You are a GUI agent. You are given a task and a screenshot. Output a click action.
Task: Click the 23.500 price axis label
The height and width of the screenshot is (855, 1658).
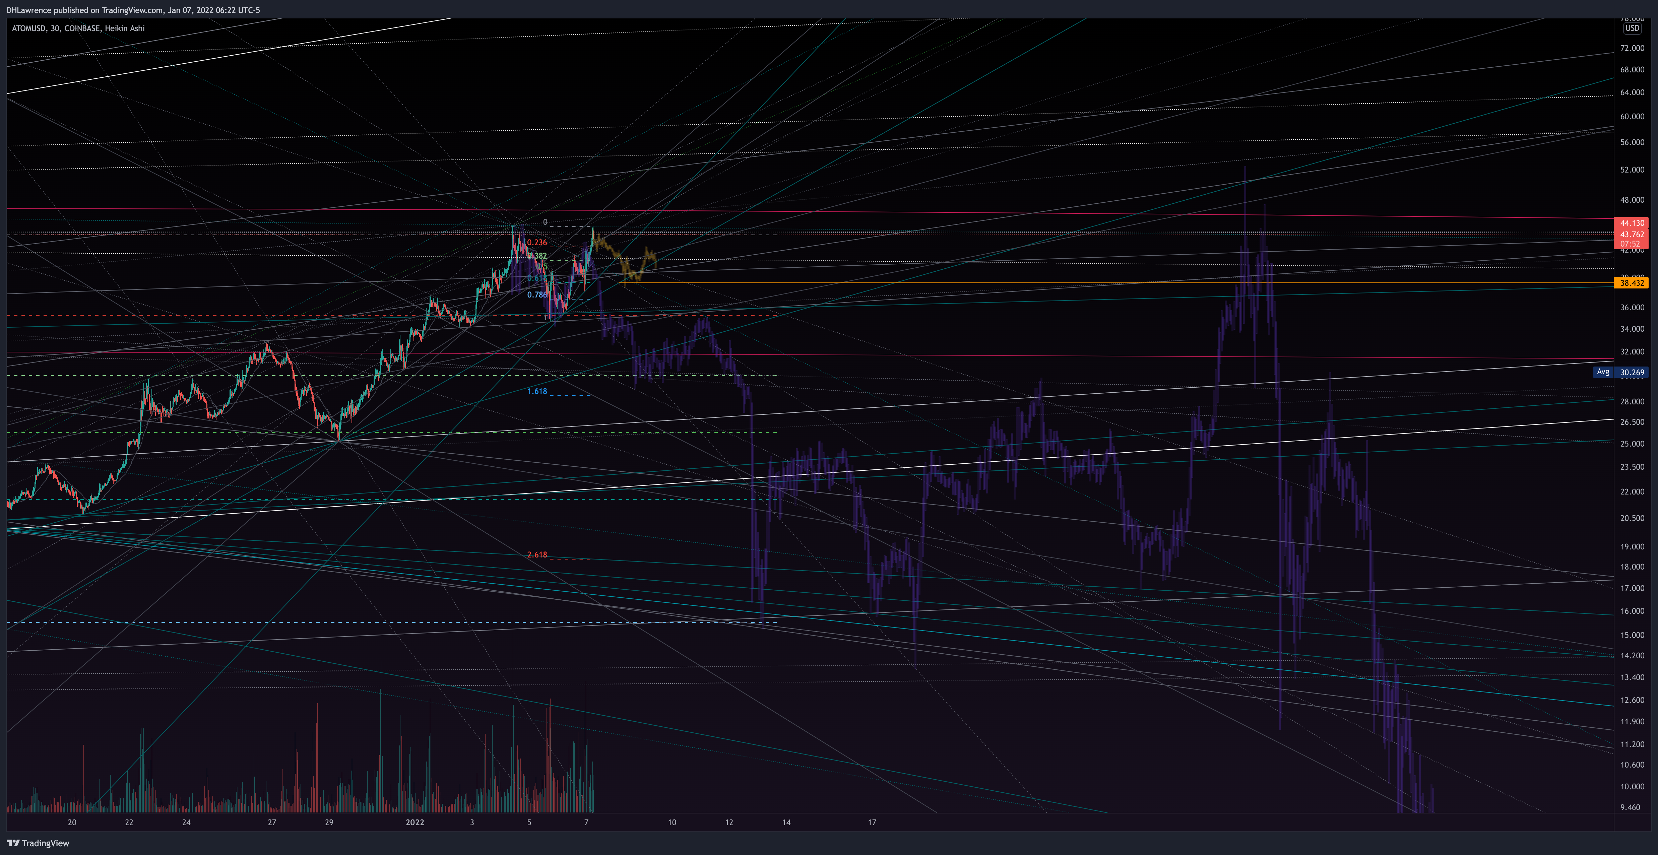(1632, 467)
